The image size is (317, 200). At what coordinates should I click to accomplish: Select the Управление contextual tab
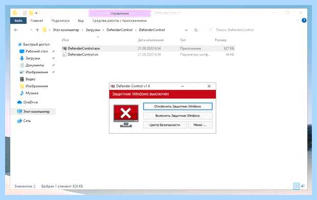click(120, 13)
